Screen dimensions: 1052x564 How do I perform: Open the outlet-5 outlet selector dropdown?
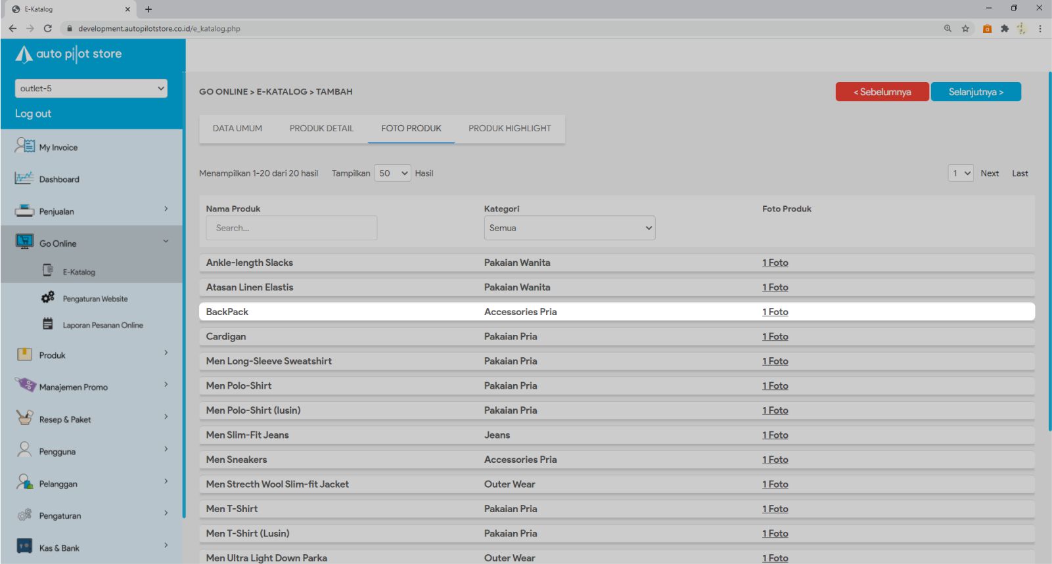pyautogui.click(x=91, y=89)
